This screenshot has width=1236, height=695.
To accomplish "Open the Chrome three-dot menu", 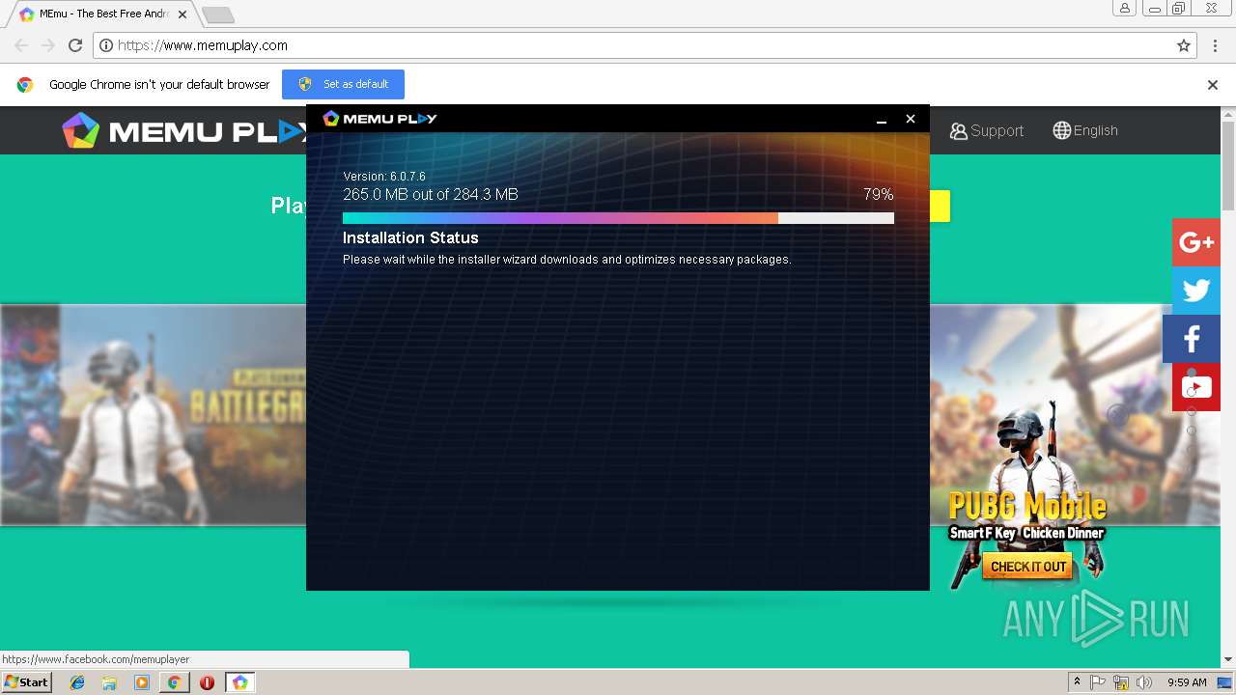I will tap(1215, 45).
